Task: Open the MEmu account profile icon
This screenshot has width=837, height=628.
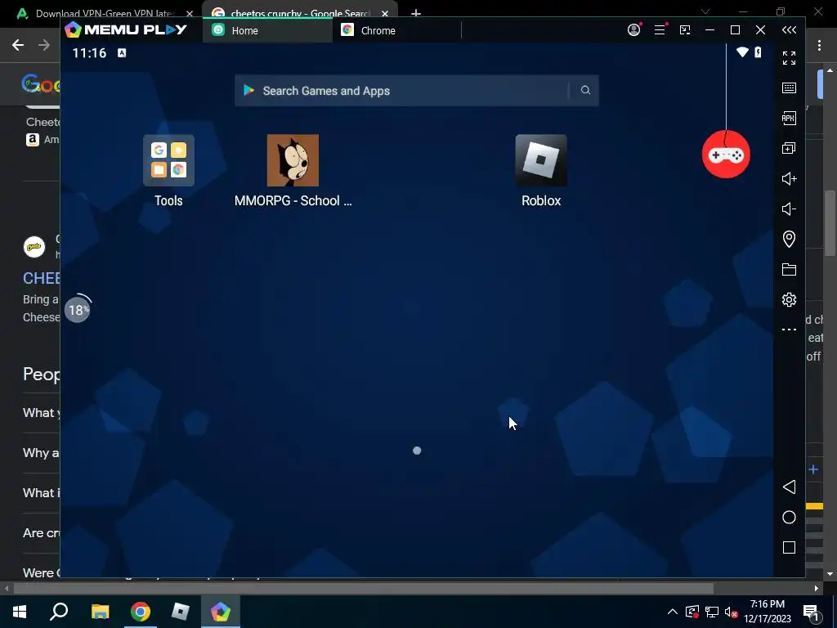Action: tap(633, 30)
